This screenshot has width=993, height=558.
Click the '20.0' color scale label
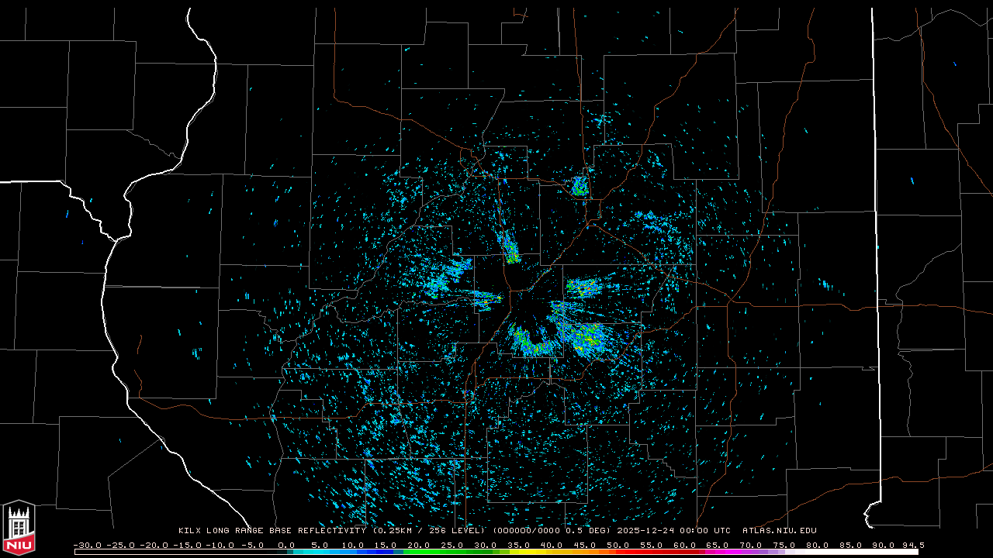click(x=419, y=545)
